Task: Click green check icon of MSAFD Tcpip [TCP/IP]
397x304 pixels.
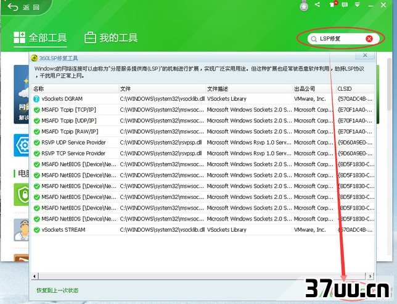Action: pyautogui.click(x=37, y=110)
